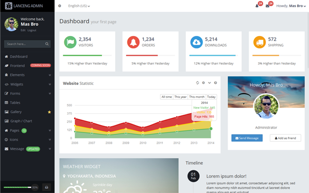The width and height of the screenshot is (309, 193).
Task: Click the YOGYAKARTA, INDONESIA location text
Action: coord(92,176)
